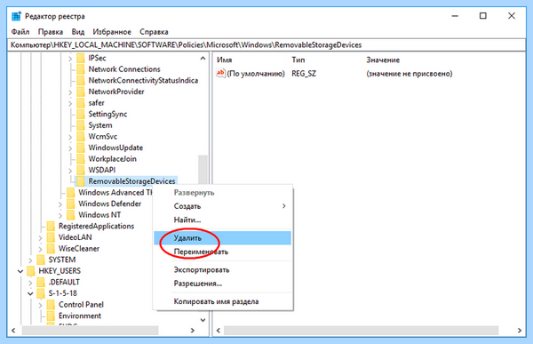Click the safer folder icon

click(x=81, y=103)
